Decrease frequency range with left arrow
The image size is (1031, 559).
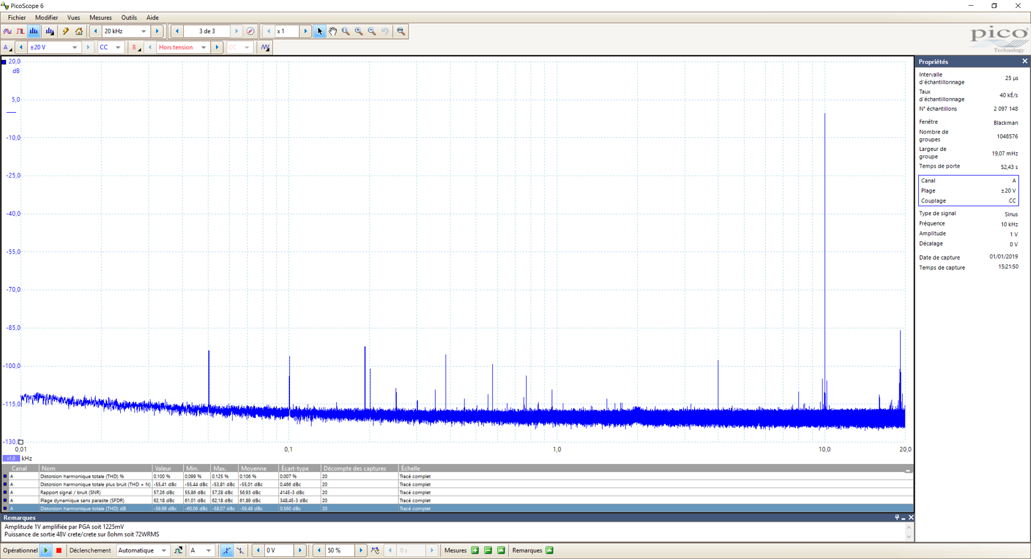(x=96, y=31)
